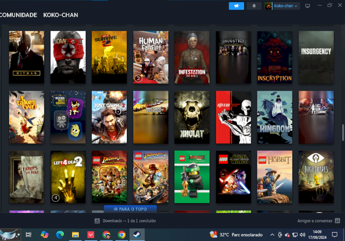345x241 pixels.
Task: Open the Injustice game cover
Action: coord(233,57)
